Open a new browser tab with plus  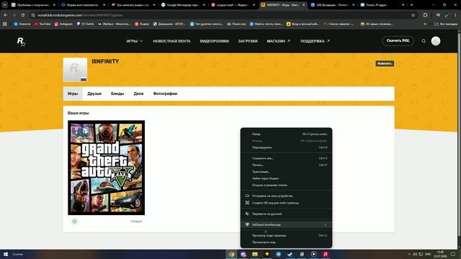coord(411,5)
